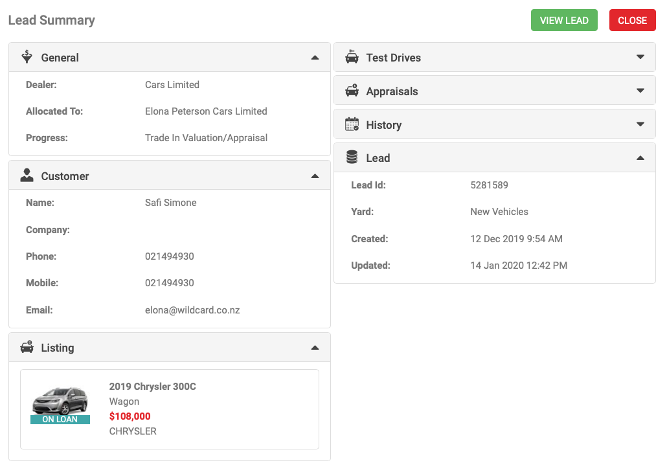Click the Email: label
Image resolution: width=667 pixels, height=465 pixels.
click(39, 310)
